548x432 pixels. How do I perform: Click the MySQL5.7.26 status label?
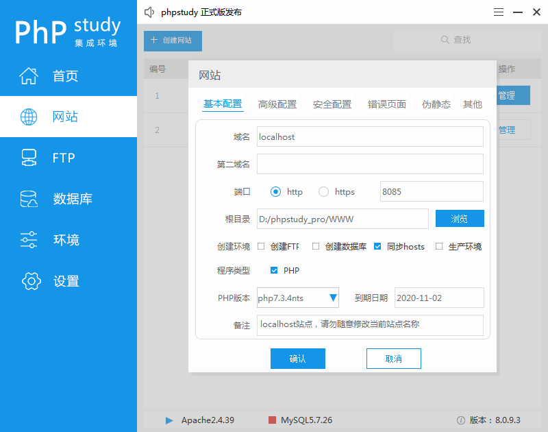point(306,420)
